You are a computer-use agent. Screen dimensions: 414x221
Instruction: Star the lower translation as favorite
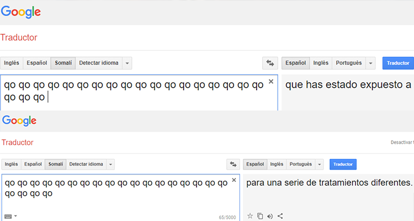click(x=250, y=215)
